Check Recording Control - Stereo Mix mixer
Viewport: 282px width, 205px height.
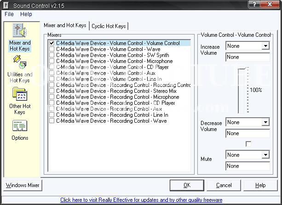pos(52,91)
